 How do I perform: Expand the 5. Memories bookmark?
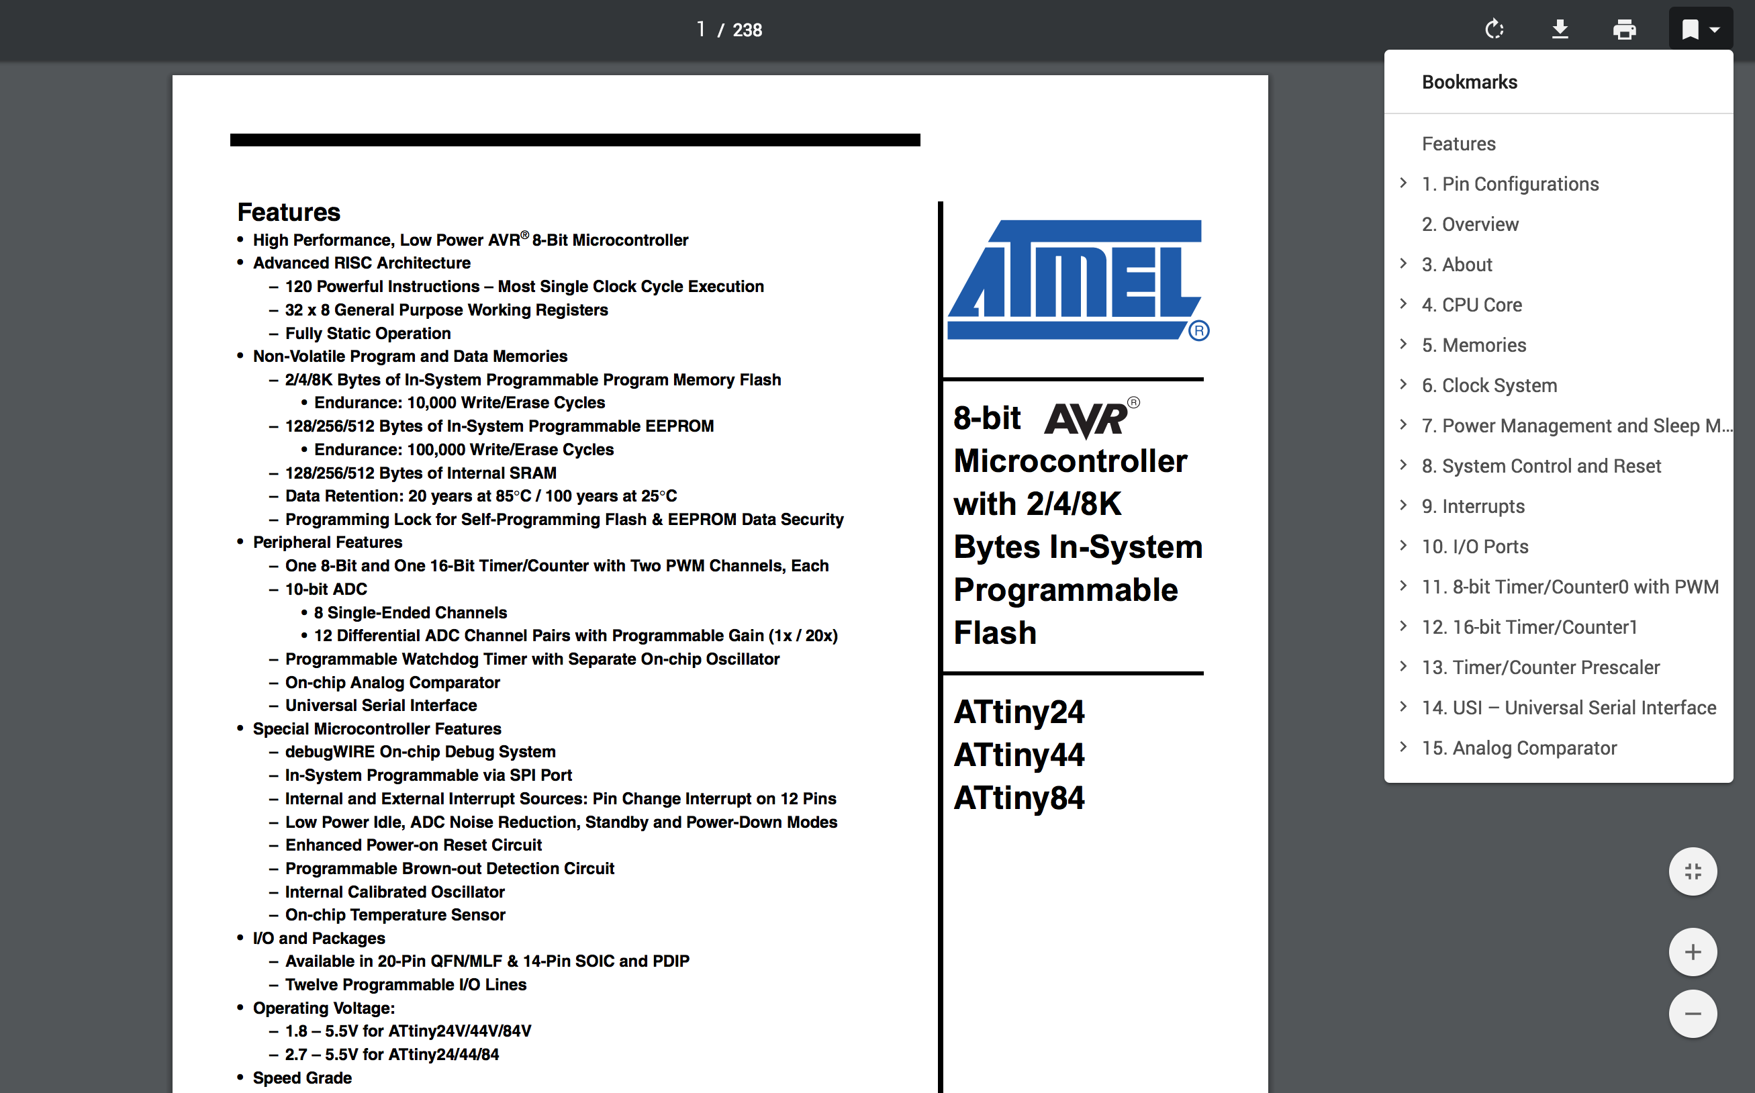(x=1404, y=344)
